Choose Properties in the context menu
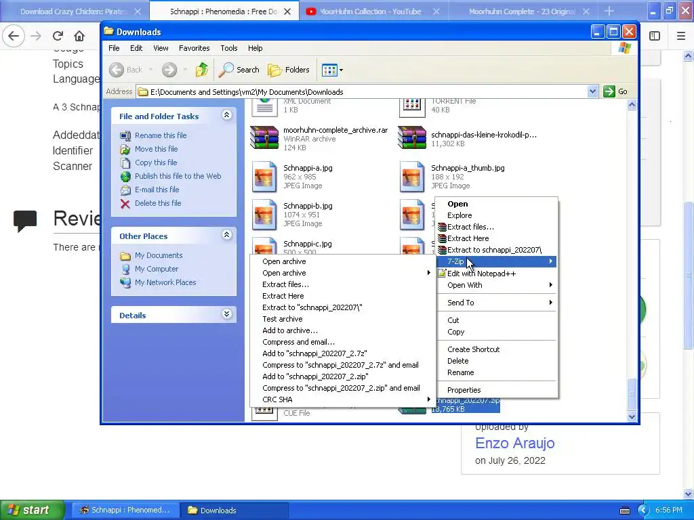This screenshot has height=520, width=694. (497, 390)
